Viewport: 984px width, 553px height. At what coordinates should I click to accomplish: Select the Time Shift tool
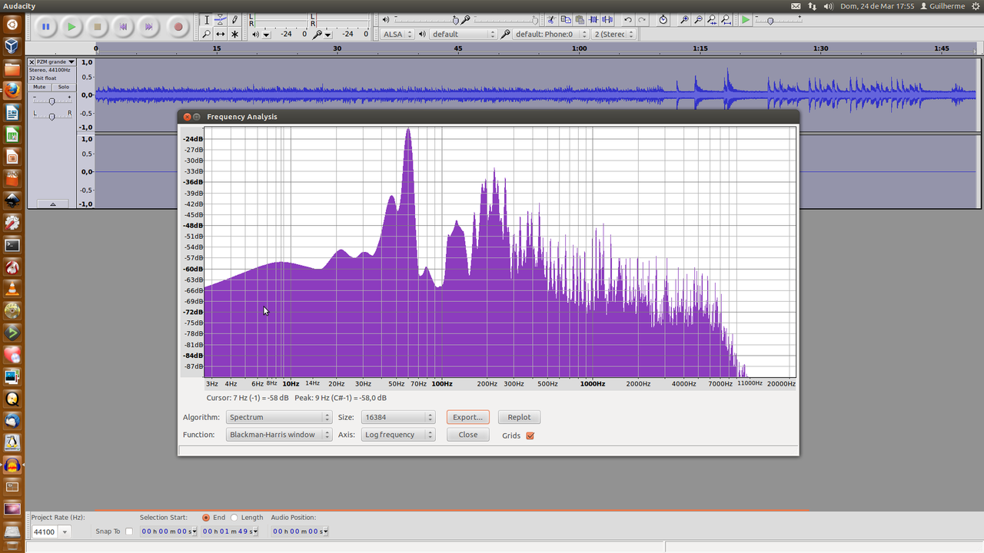[220, 34]
